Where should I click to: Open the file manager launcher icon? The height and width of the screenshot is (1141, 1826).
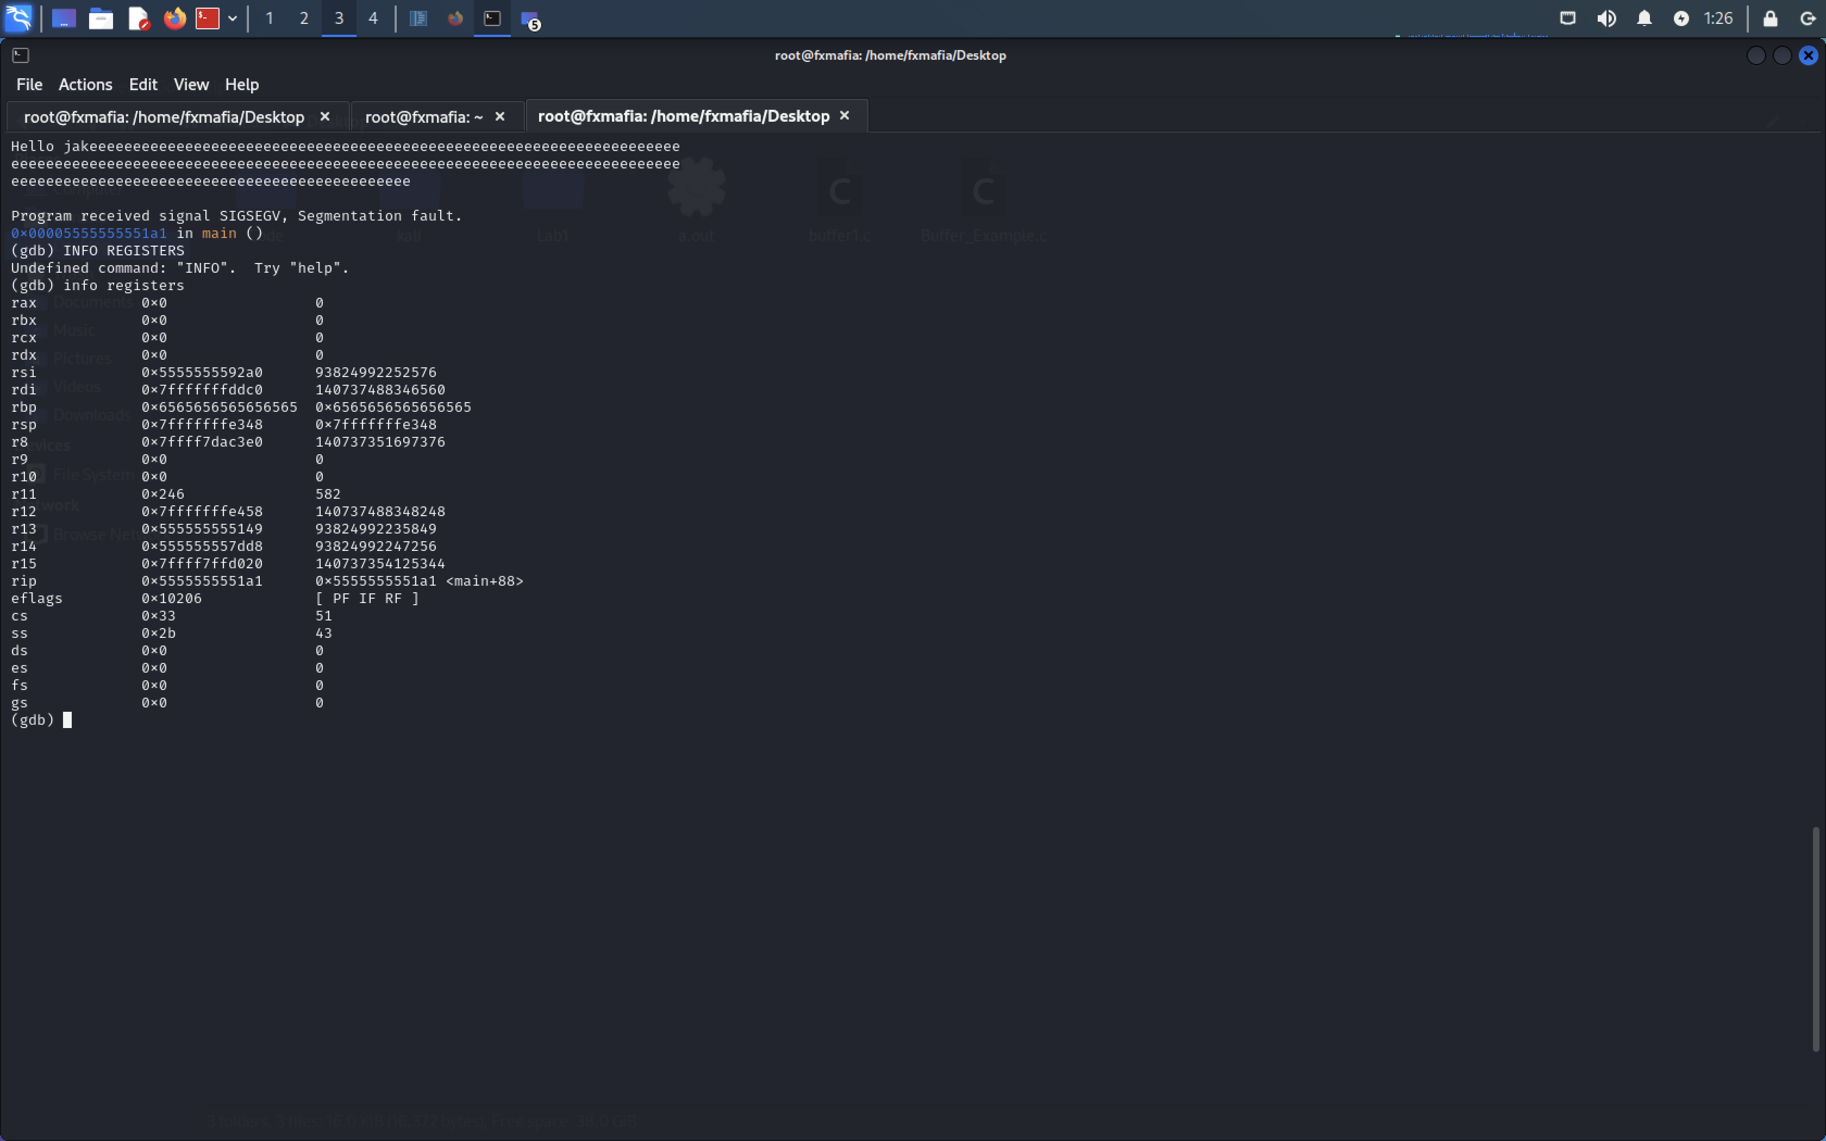click(101, 18)
